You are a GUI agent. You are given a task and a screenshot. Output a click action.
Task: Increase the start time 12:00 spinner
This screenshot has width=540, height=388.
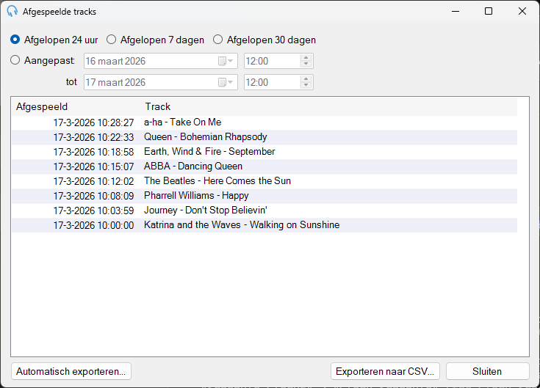point(306,58)
